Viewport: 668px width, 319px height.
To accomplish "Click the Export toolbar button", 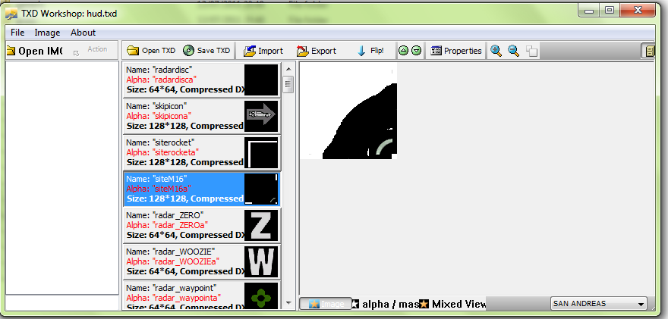I will point(317,51).
